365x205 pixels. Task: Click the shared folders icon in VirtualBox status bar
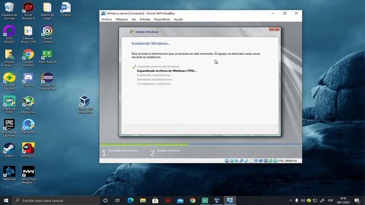251,161
